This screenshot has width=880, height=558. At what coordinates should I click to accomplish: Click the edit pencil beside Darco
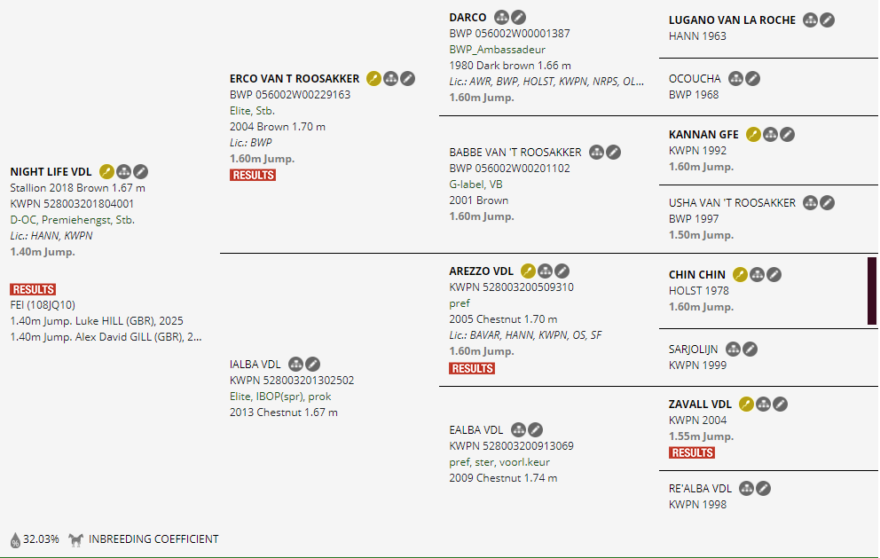click(x=519, y=17)
